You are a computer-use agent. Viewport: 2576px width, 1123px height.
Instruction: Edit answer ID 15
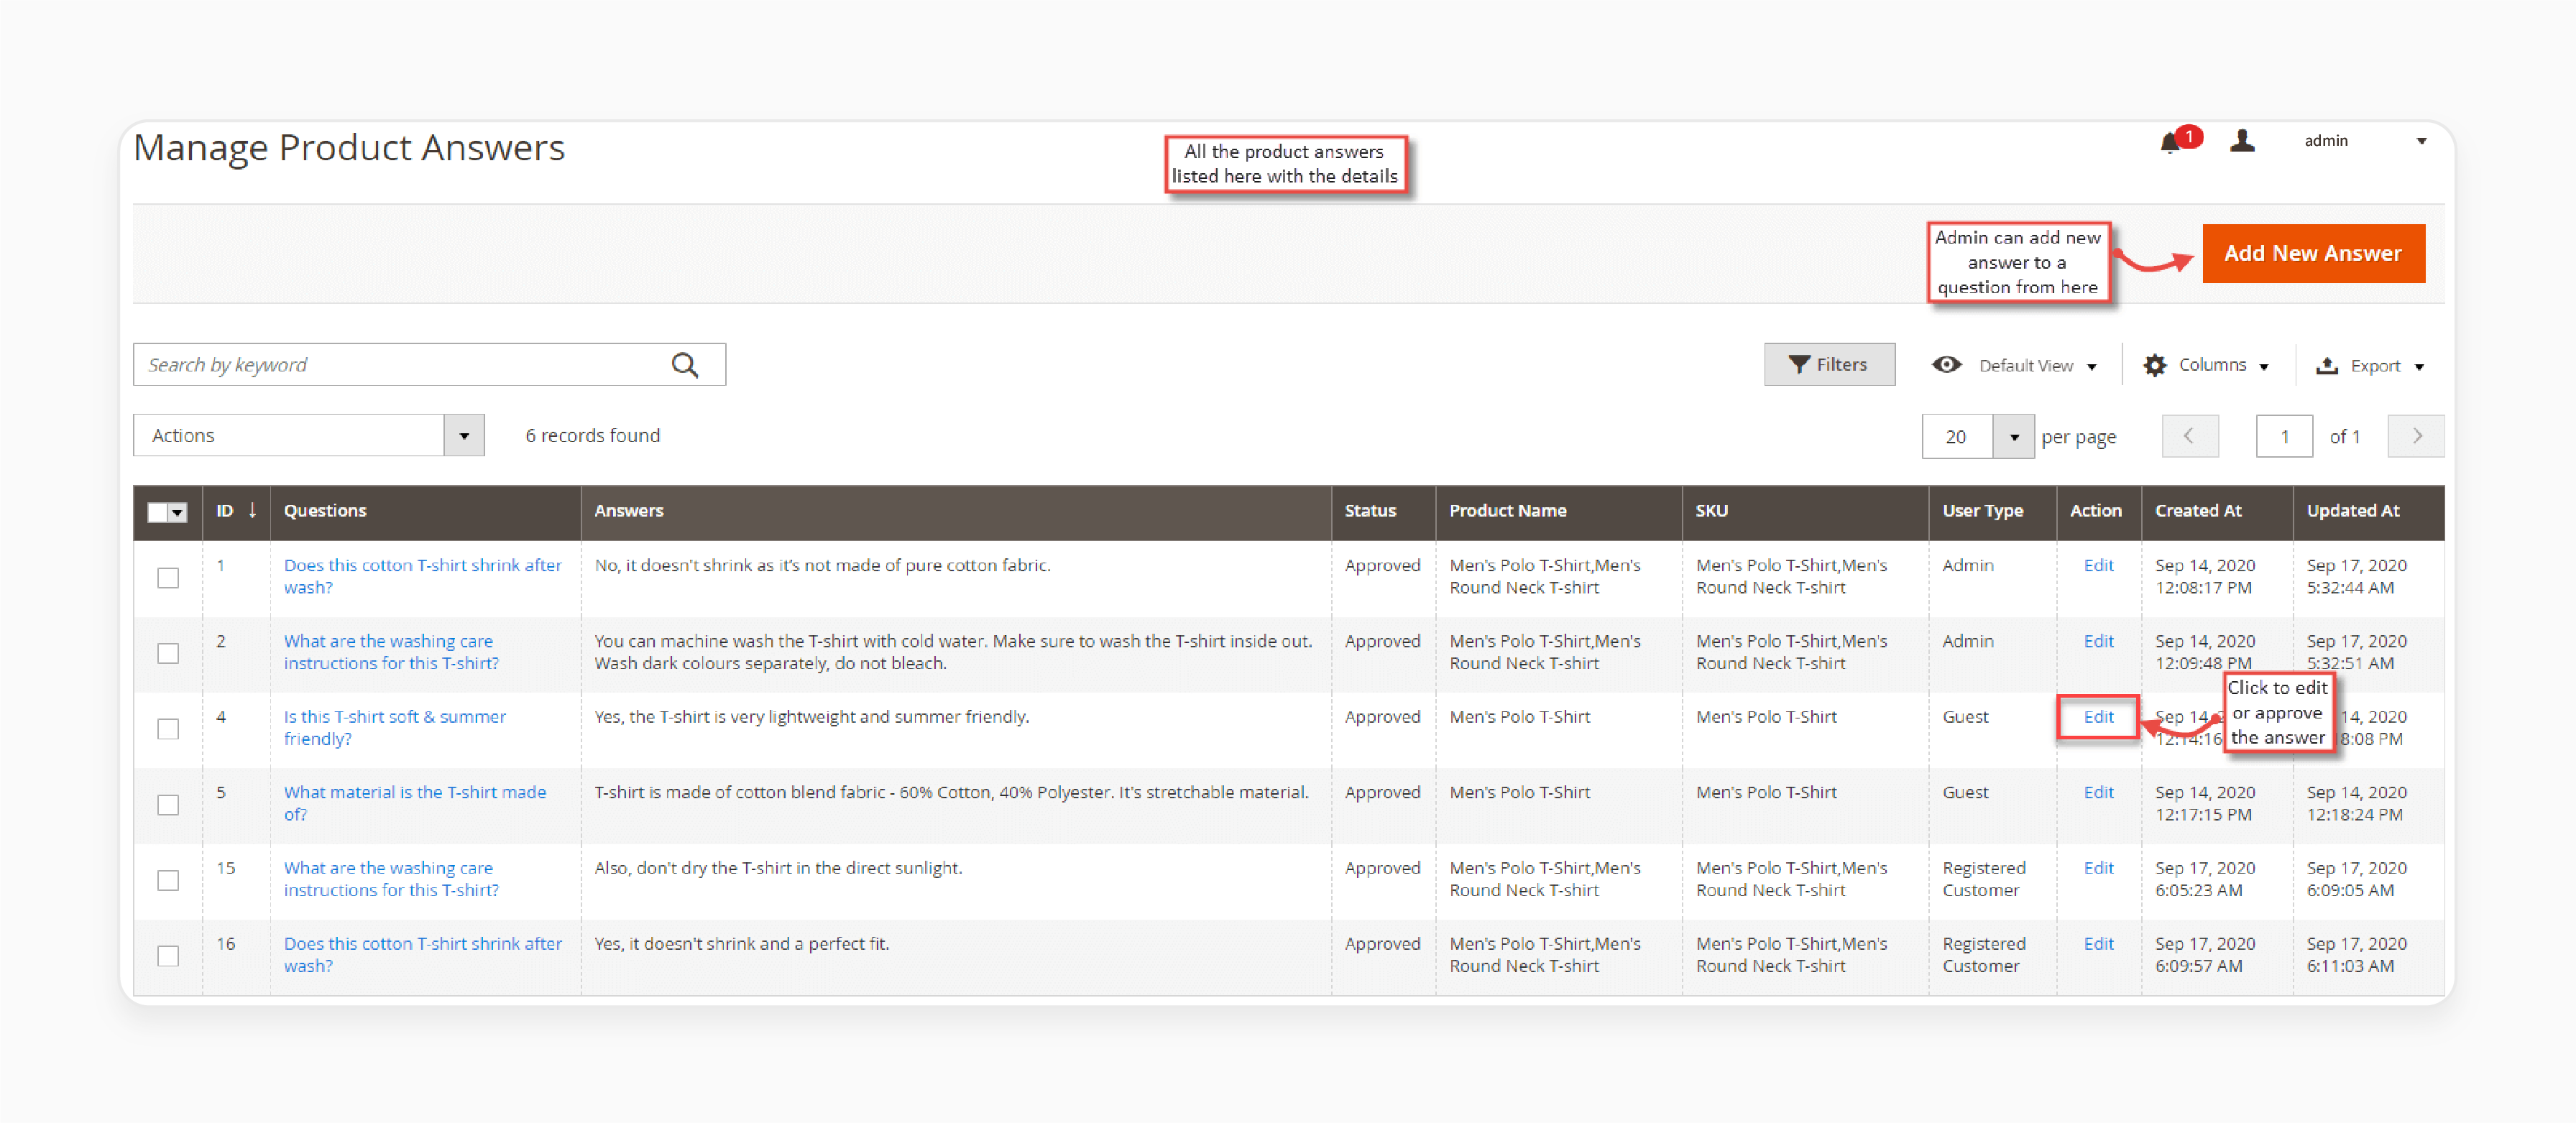click(x=2098, y=869)
